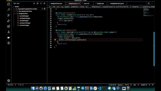161x91 pixels.
Task: Click the GadgetApi.java breadcrumb segment
Action: [96, 7]
